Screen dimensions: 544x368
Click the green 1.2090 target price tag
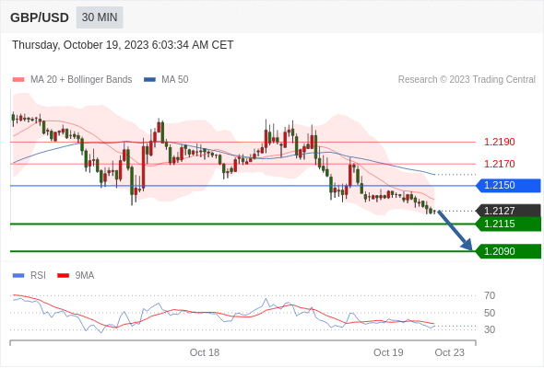click(x=508, y=251)
